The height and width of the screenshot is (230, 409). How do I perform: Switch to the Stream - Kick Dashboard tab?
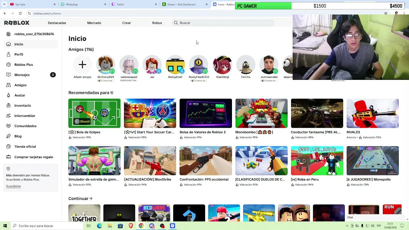point(184,4)
